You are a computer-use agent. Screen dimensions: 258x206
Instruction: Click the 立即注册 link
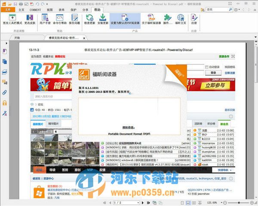(230, 73)
